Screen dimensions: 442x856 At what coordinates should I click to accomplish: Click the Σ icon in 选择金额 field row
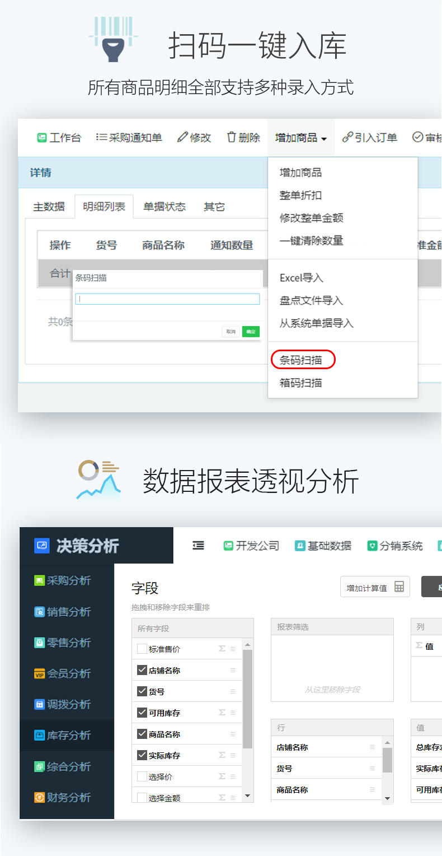(x=222, y=798)
